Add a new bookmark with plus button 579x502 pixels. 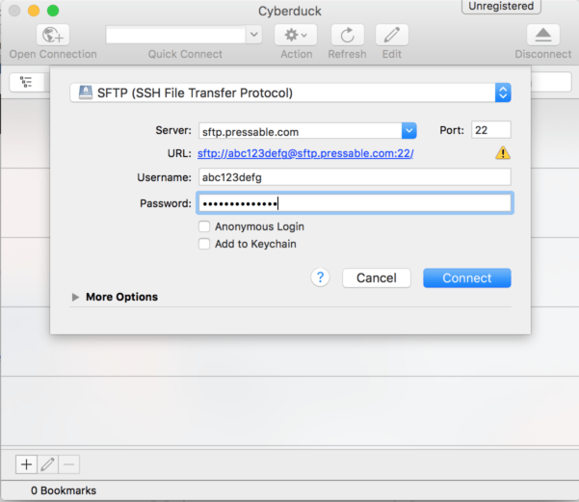[26, 464]
